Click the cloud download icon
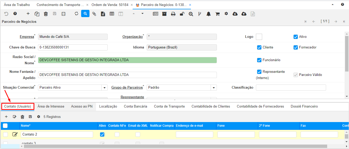 (x=235, y=14)
